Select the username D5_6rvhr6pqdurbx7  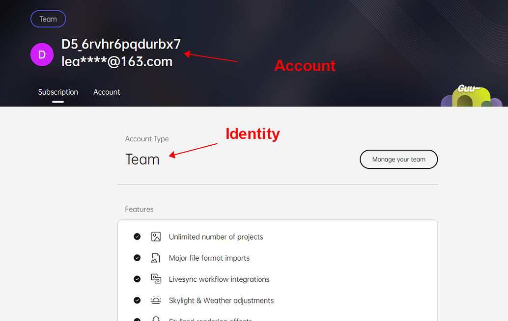pos(120,44)
